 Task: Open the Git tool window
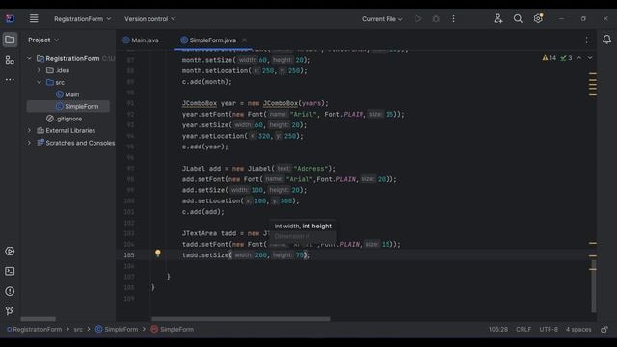10,310
